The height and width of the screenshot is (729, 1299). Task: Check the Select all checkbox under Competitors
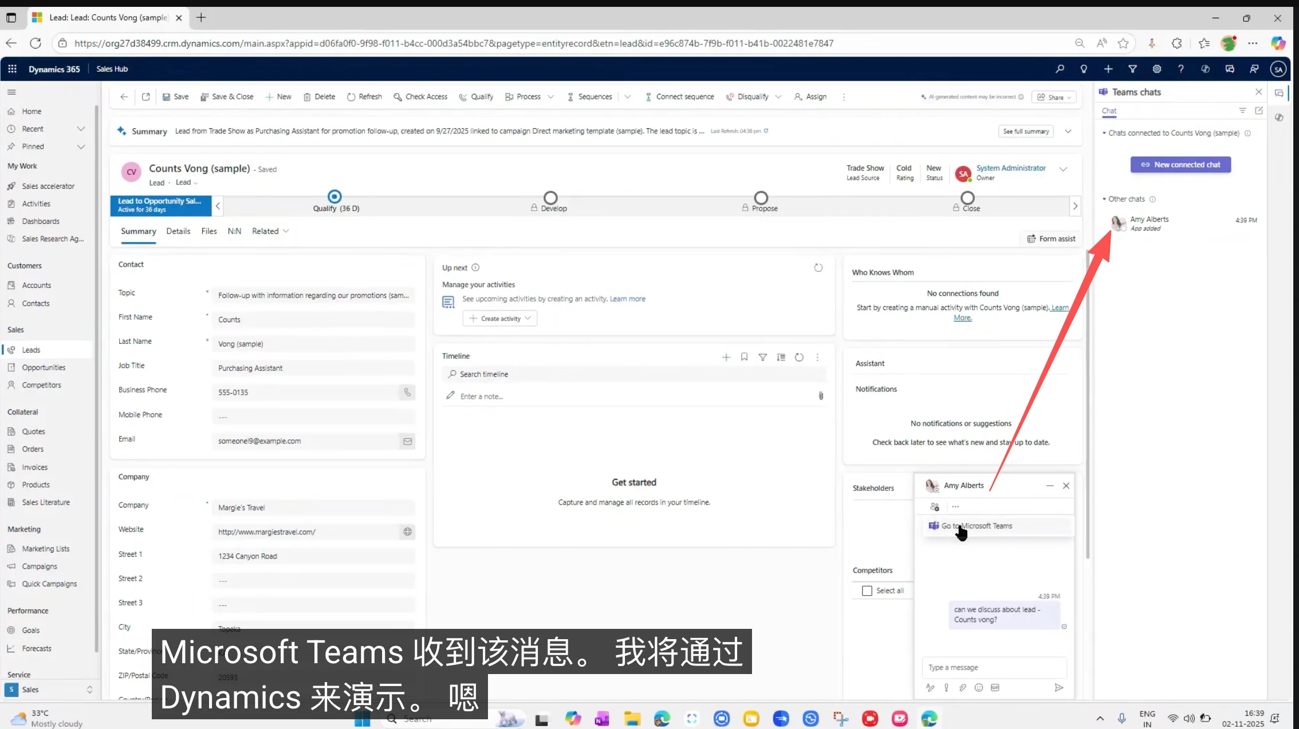pos(867,591)
